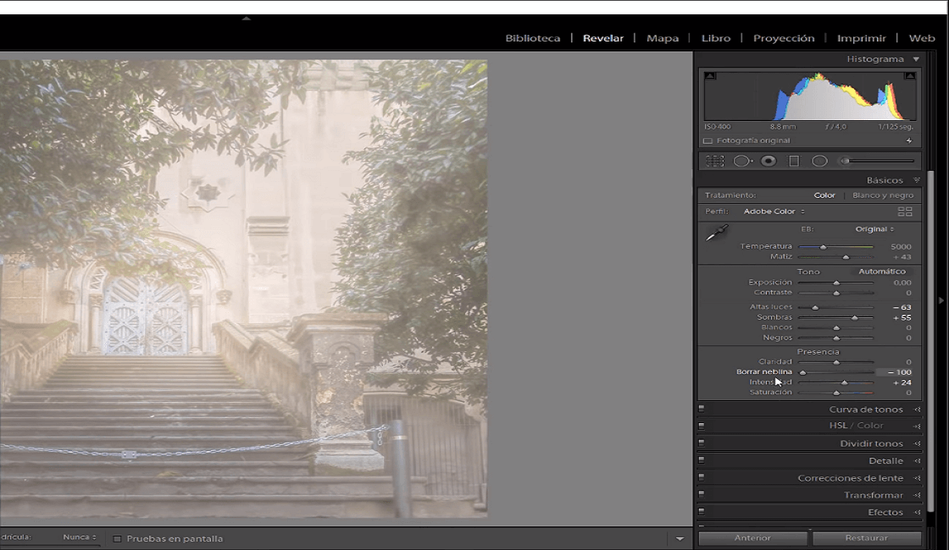Switch to the Mapa module

point(662,38)
